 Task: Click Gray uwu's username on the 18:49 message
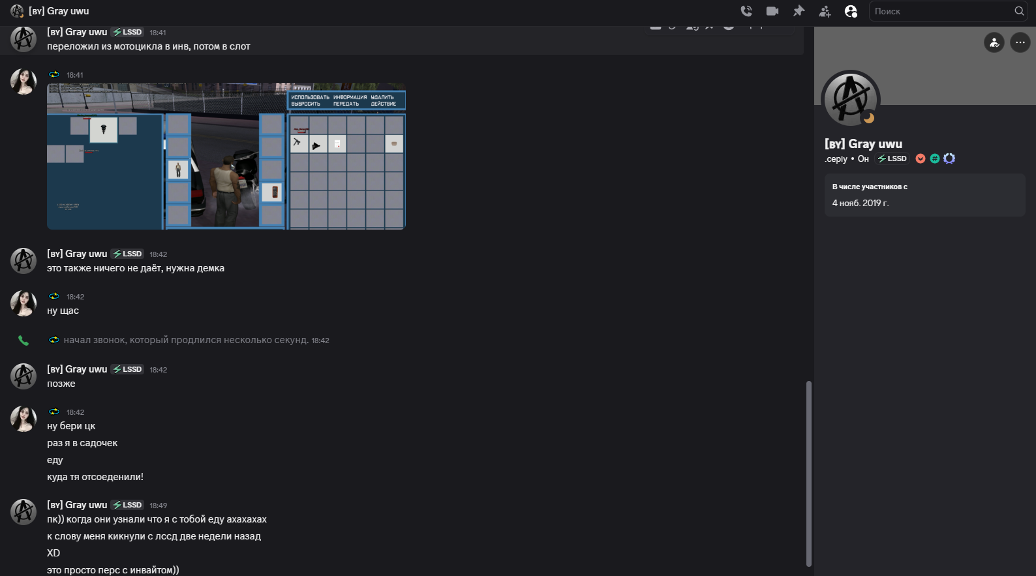(x=77, y=505)
